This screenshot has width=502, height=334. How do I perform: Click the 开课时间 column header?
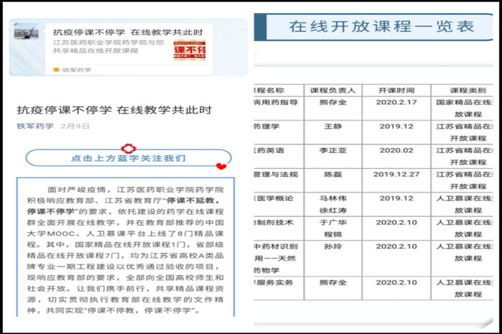[x=395, y=91]
